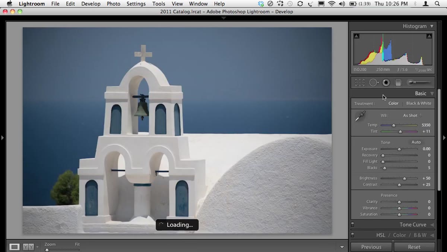Click the Vibrance slider handle
The width and height of the screenshot is (447, 252).
point(399,208)
